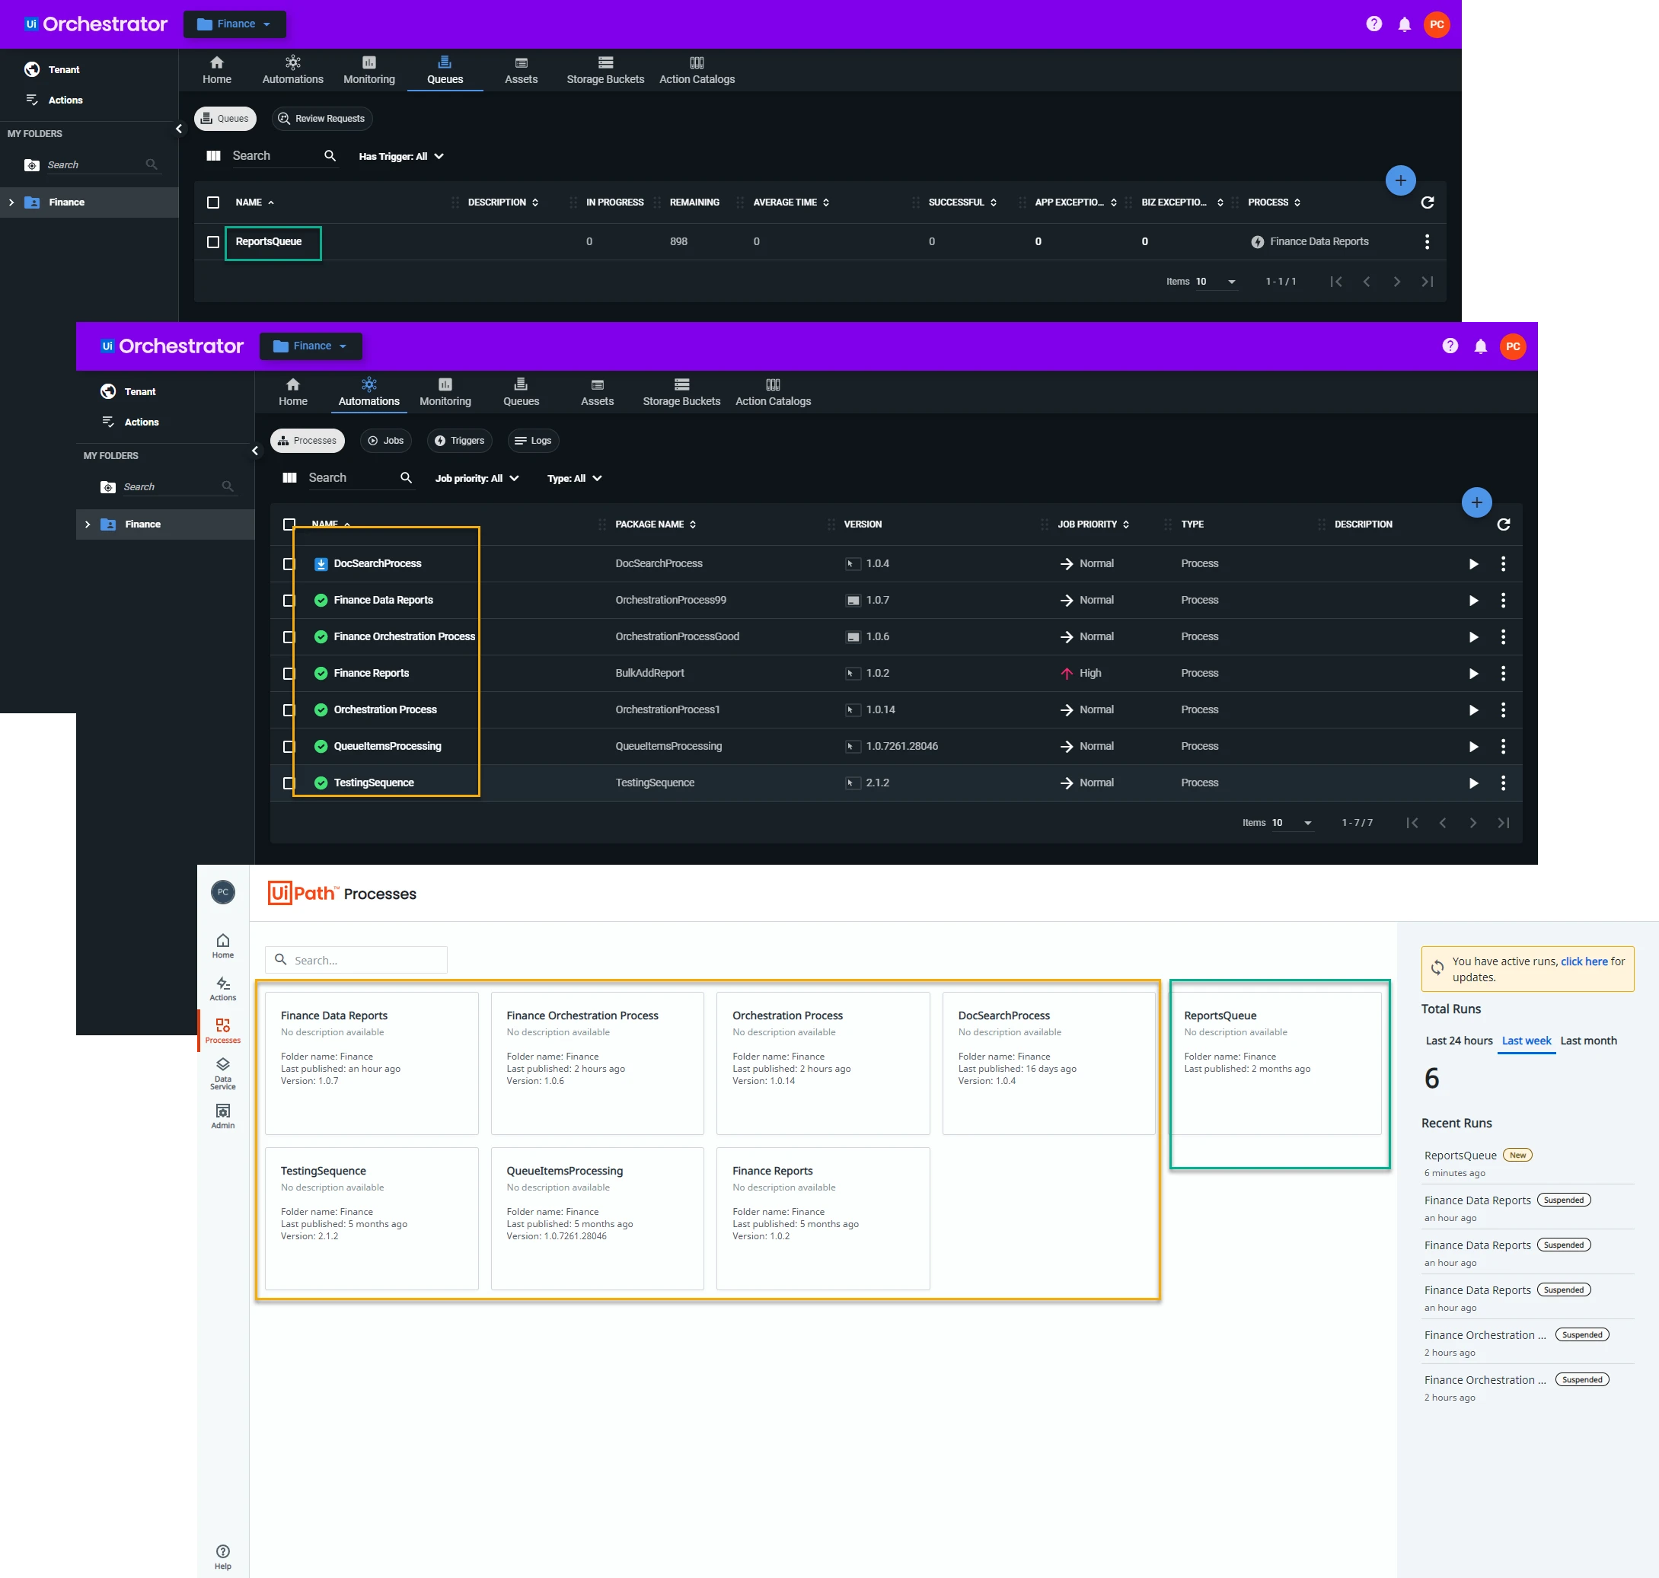Change items per page in queues table

tap(1216, 282)
